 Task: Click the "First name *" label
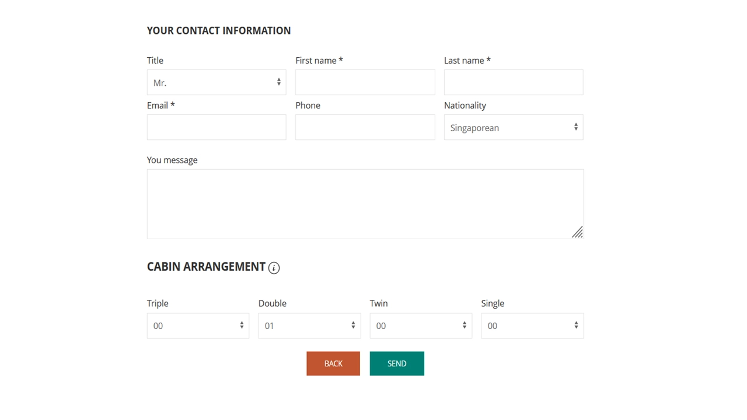[x=319, y=61]
